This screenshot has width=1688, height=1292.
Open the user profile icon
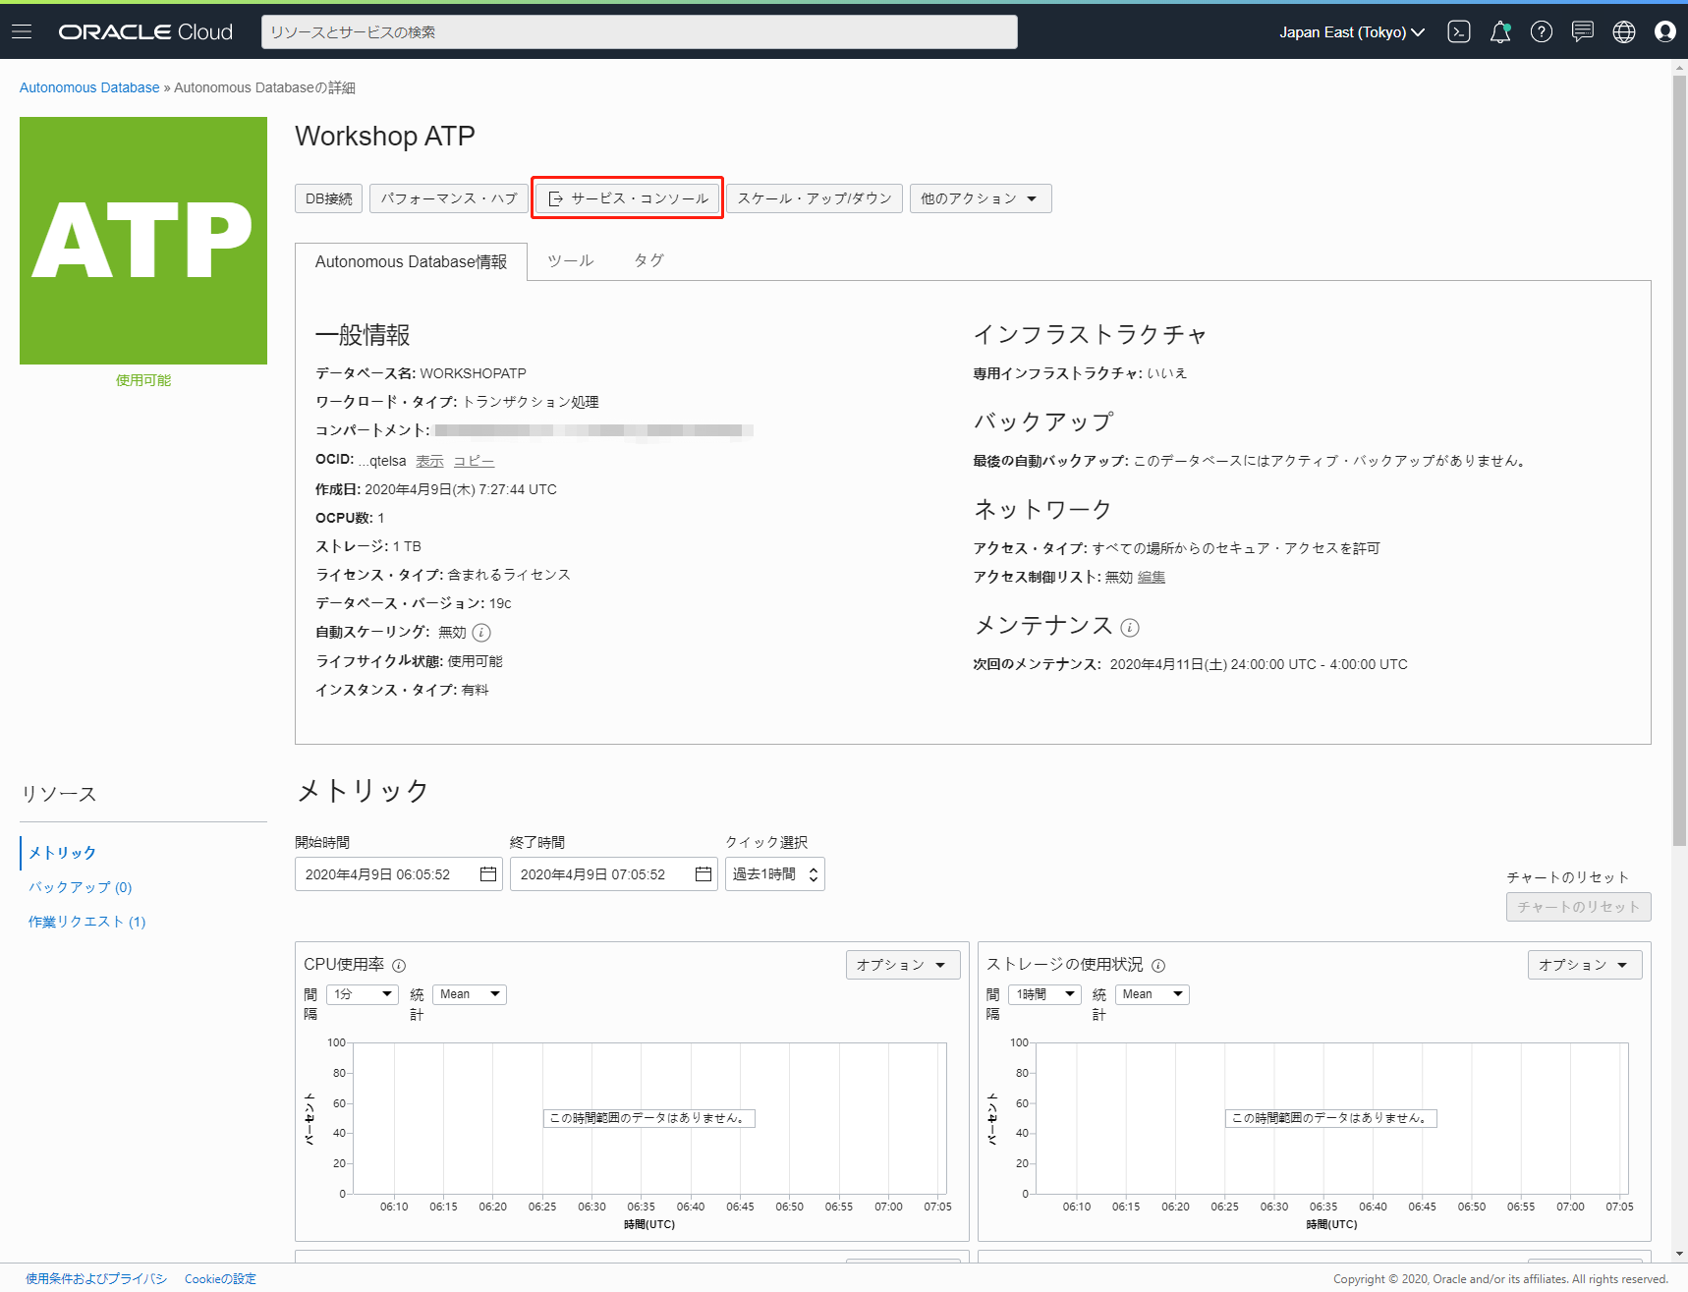1664,31
